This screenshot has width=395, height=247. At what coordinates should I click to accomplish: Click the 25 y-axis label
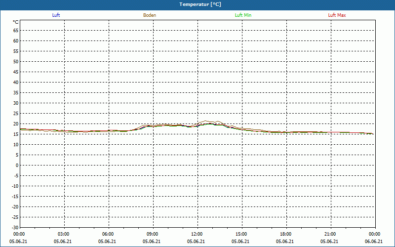(x=16, y=114)
